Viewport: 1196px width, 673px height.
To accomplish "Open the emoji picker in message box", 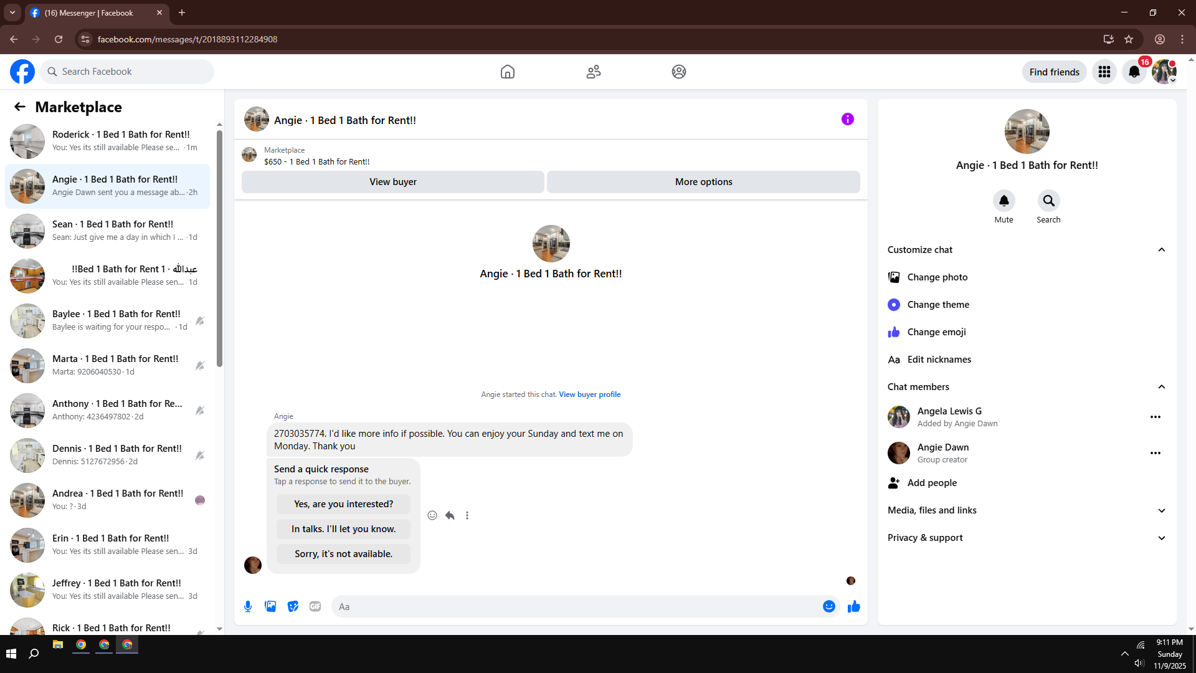I will (829, 606).
